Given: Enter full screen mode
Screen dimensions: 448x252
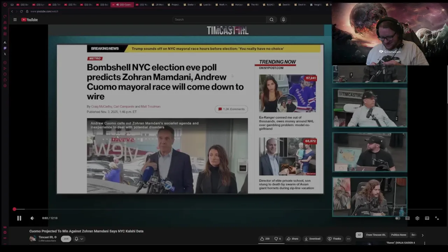Looking at the screenshot, I should pos(437,218).
